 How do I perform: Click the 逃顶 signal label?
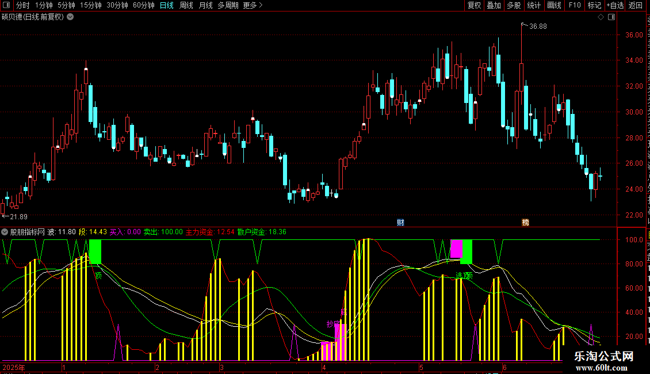coord(464,276)
